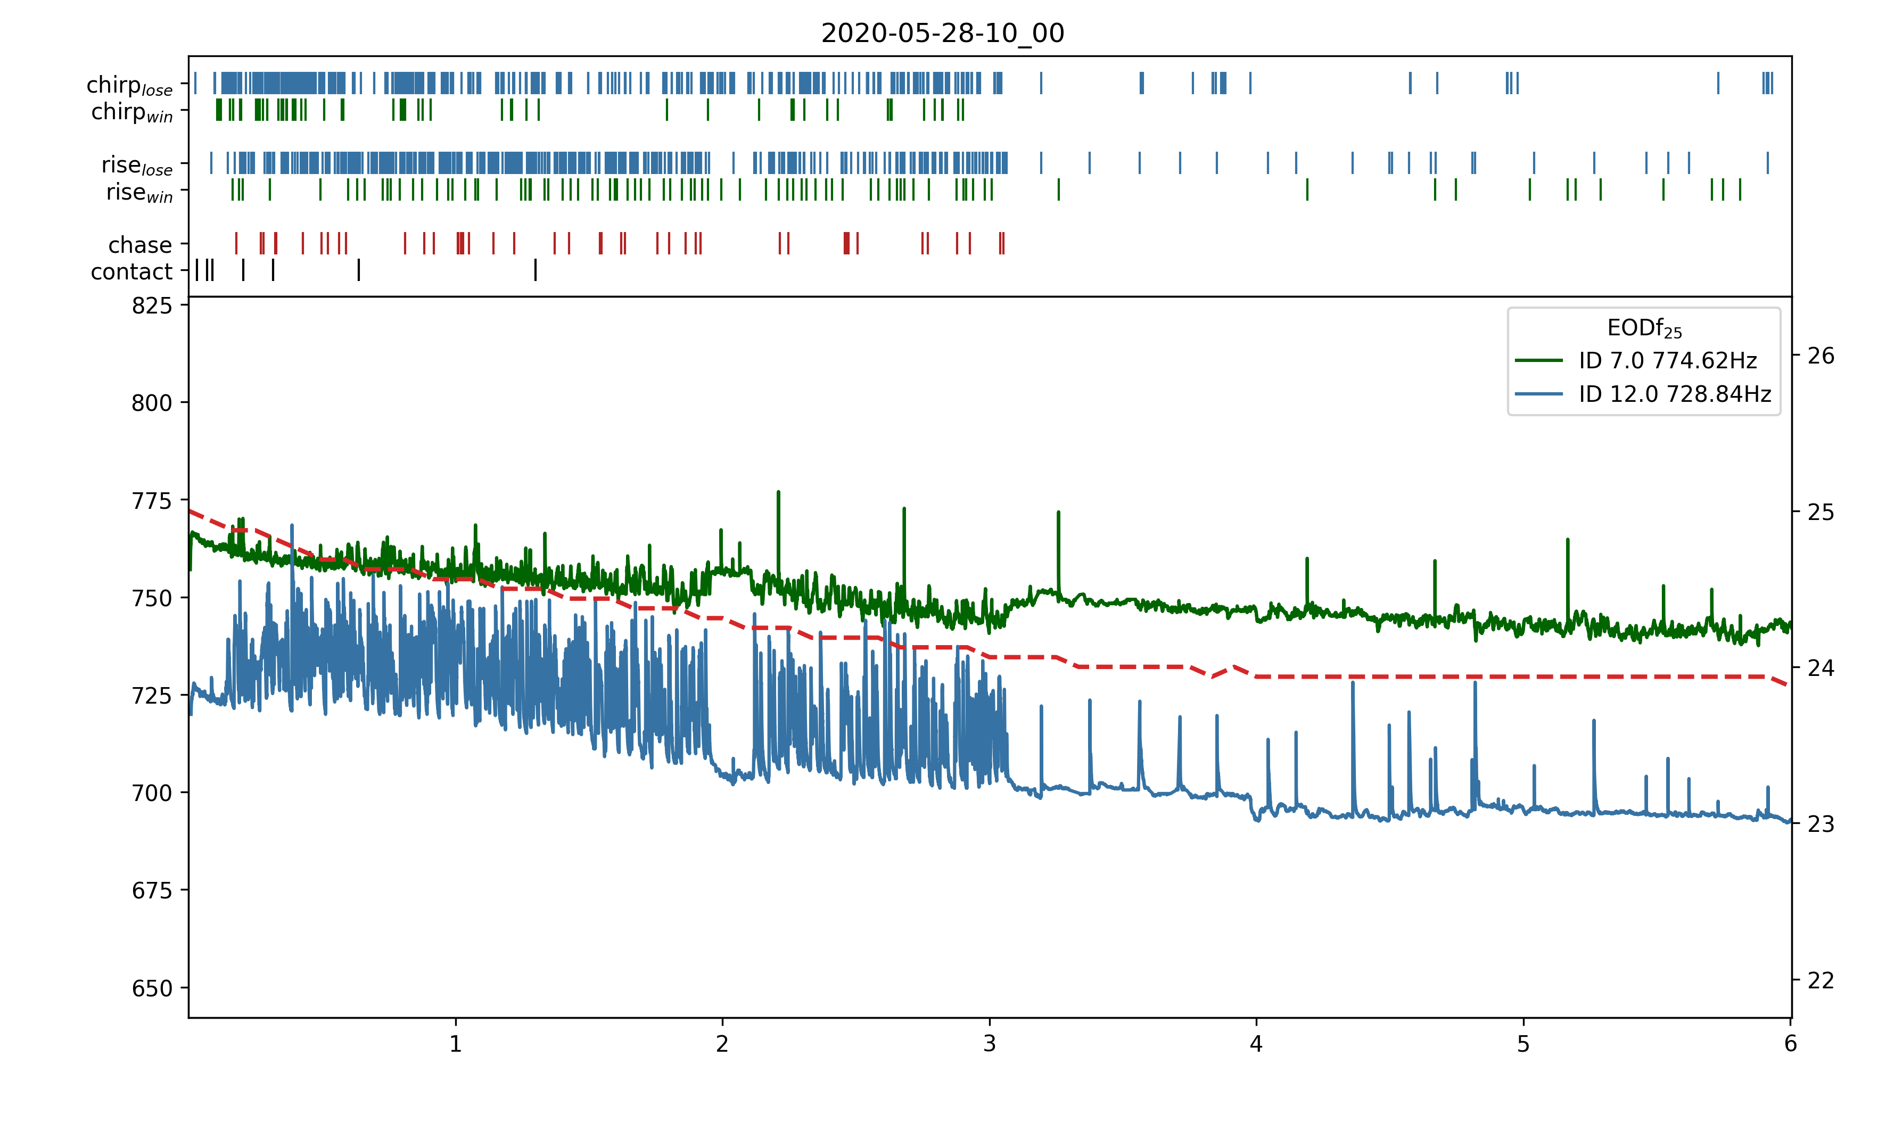Screen dimensions: 1886x1131
Task: Click the contact row label
Action: [131, 271]
